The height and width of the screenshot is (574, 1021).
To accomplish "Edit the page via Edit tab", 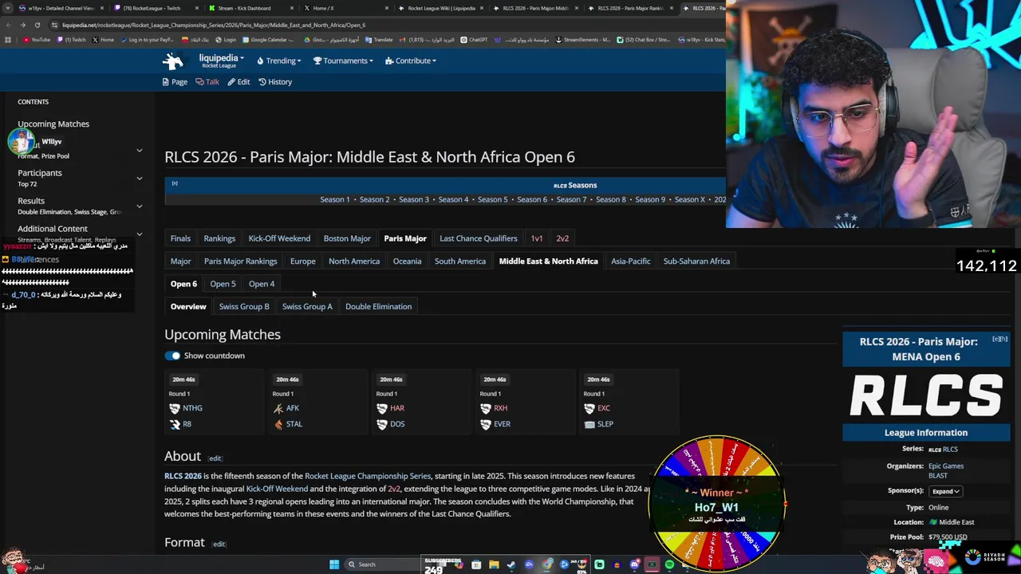I will 238,82.
